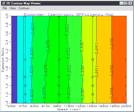The image size is (134, 112).
Task: Click the data point marker at 9800 rpm, ratio 2.0
Action: (x=59, y=59)
